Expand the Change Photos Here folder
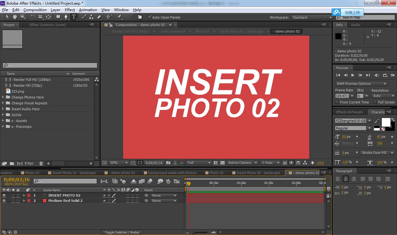The image size is (397, 235). pos(3,97)
